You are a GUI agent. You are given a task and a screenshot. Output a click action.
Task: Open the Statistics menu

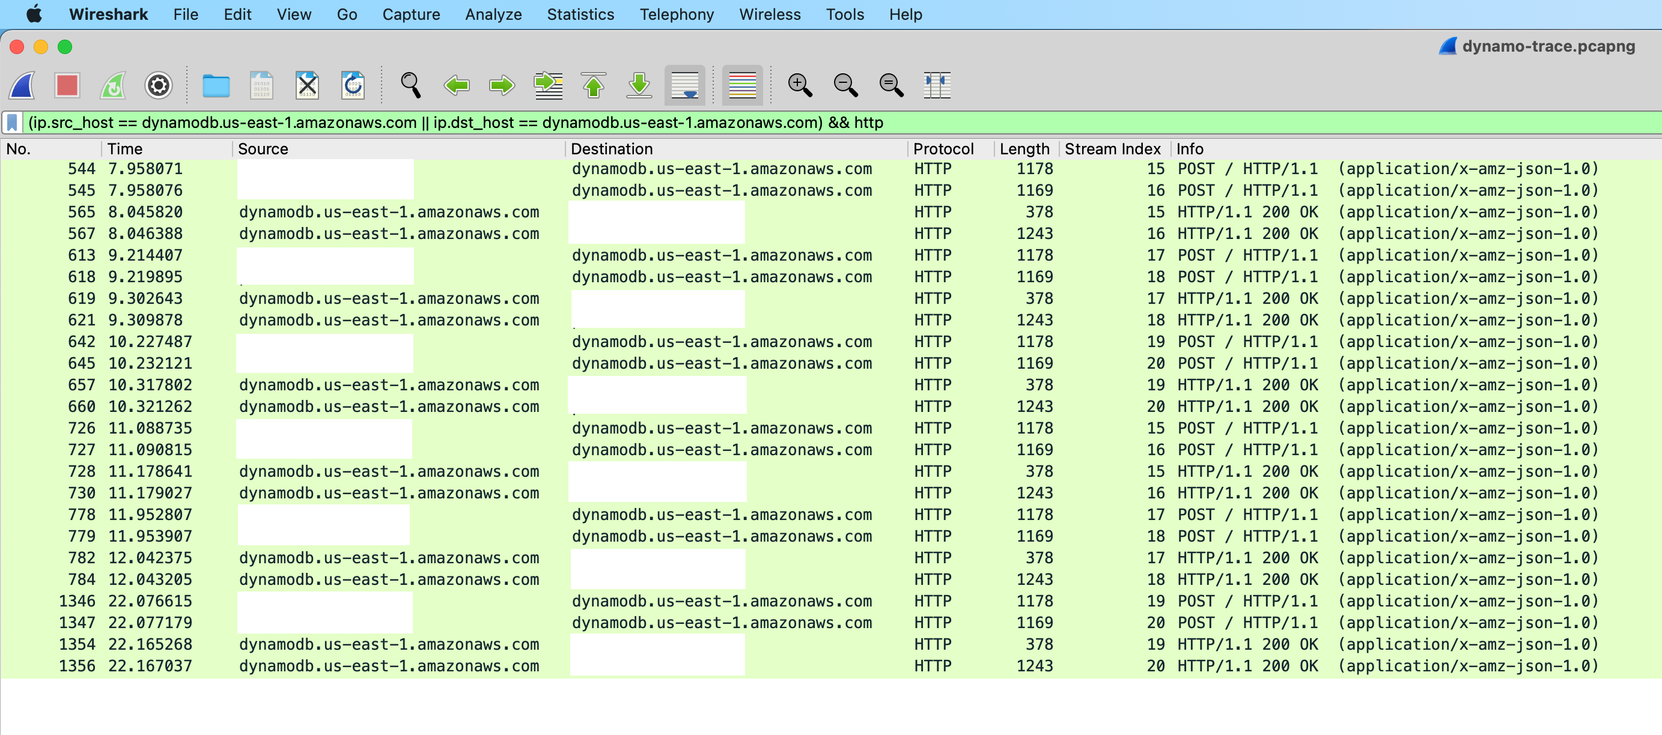click(x=580, y=14)
